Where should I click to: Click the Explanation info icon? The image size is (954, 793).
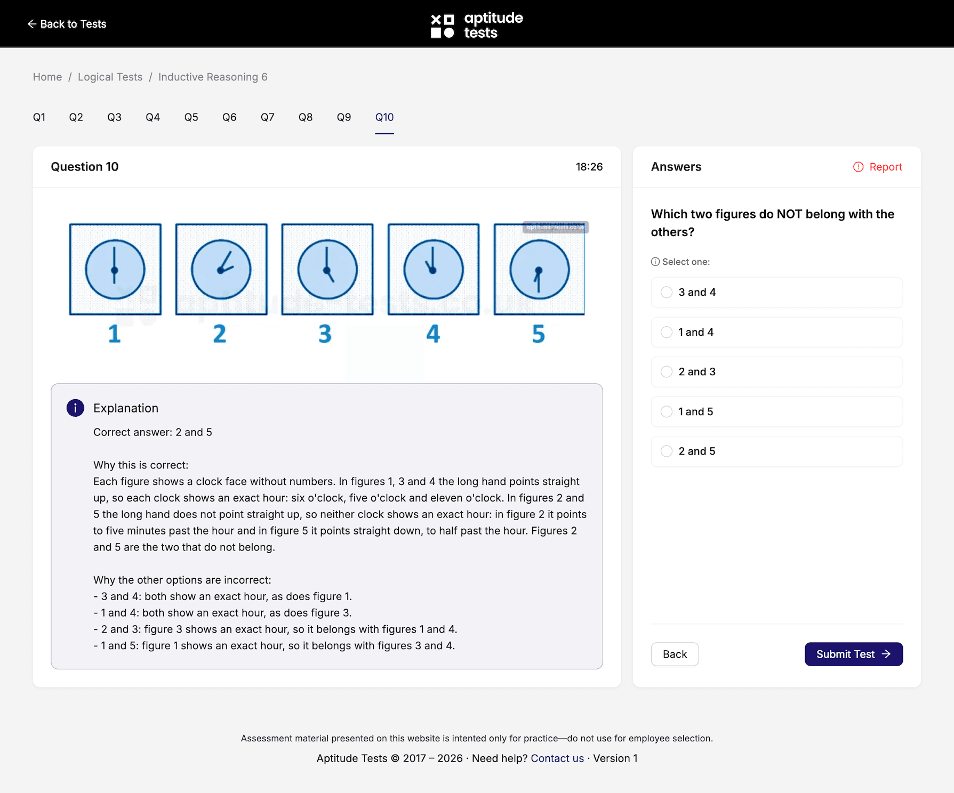click(75, 408)
